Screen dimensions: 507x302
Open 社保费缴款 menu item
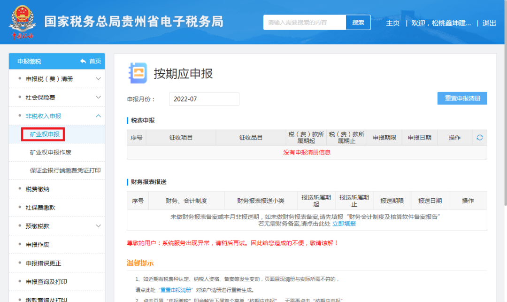(40, 208)
